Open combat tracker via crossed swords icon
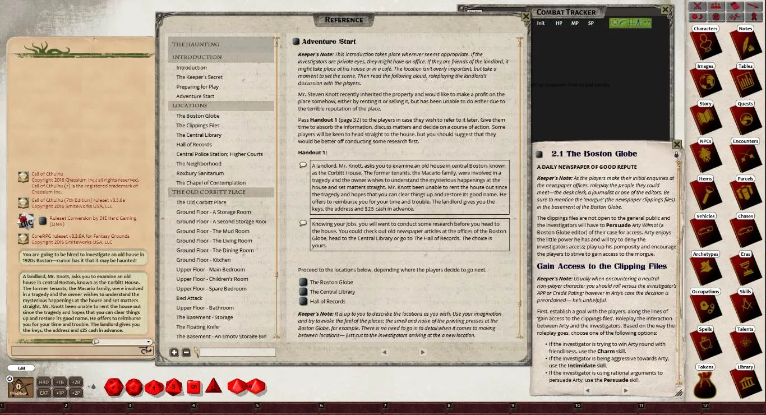Screen dimensions: 766x415 698,6
